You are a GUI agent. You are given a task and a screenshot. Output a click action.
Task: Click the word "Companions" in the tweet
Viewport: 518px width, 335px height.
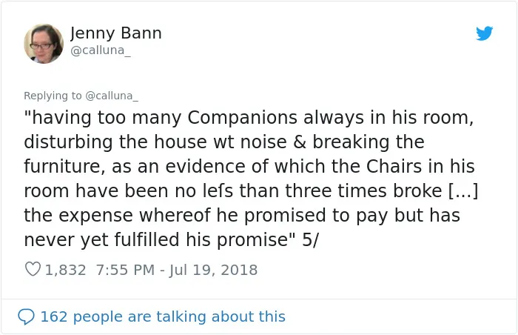pos(243,118)
